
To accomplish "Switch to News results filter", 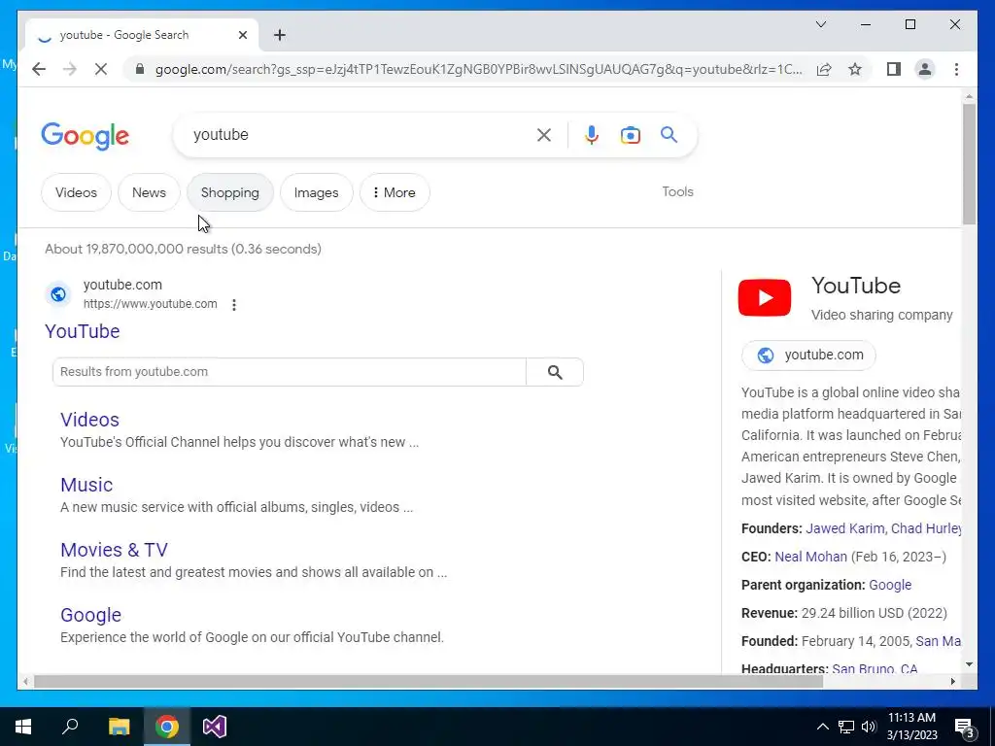I will [x=149, y=192].
